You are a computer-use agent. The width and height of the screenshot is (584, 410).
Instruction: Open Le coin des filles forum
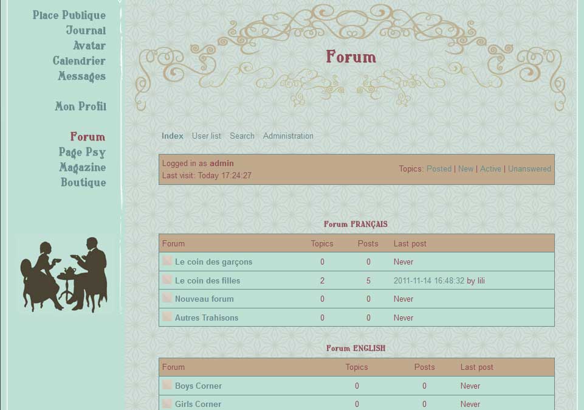(x=207, y=280)
